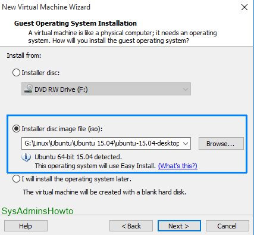Viewport: 254px width, 235px height.
Task: Click the Browse... button
Action: 221,143
